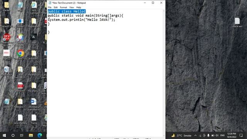Open the Google Chrome desktop icon

pos(20,54)
